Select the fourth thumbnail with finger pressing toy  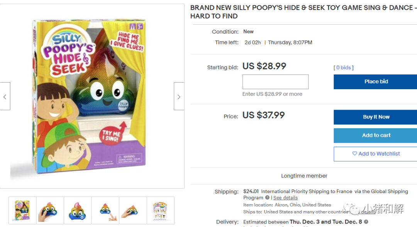click(105, 210)
